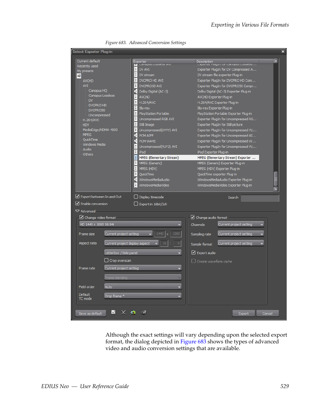Click exporter list scroll up arrow
Screen dimensions: 321x413
(x=276, y=61)
